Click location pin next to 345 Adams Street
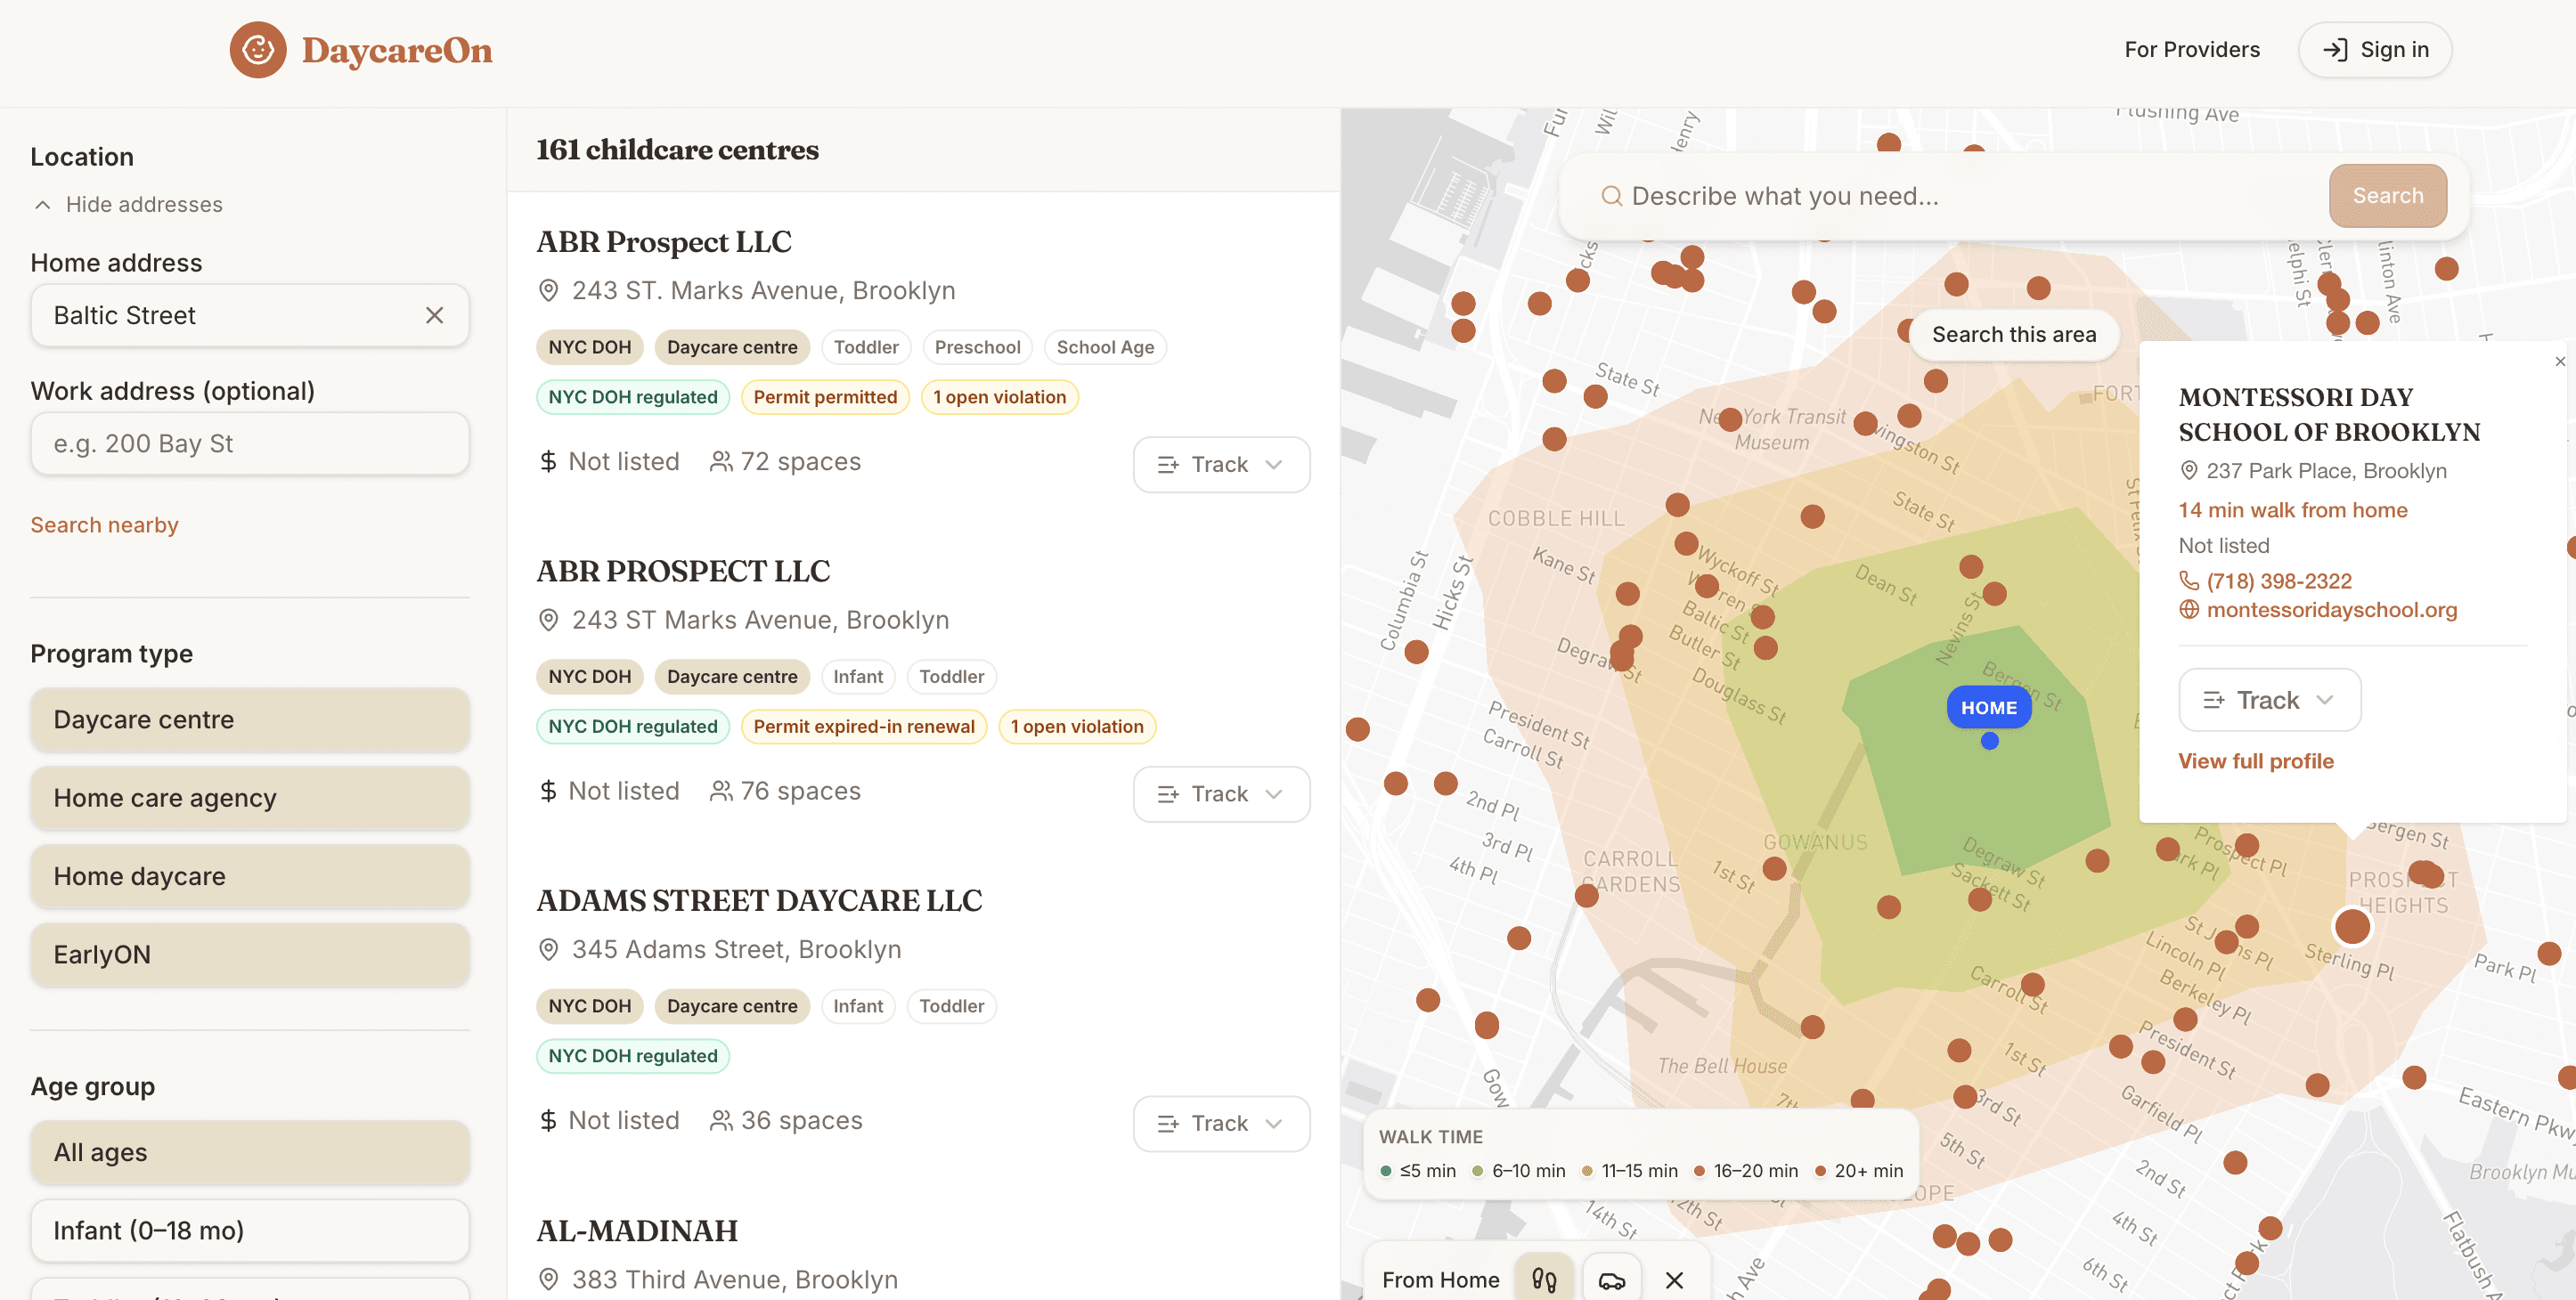Screen dimensions: 2576x1300 pos(548,949)
